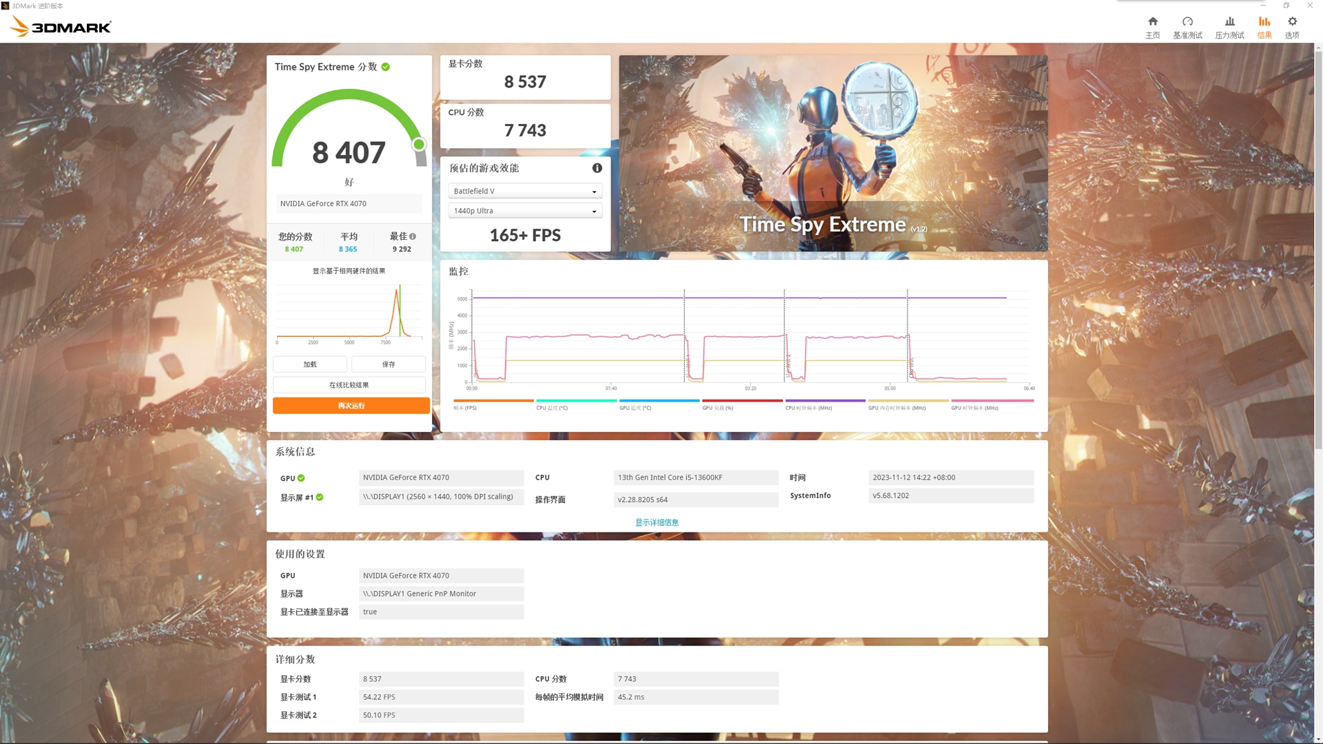
Task: Click the green validation check beside Time Spy Extreme
Action: coord(386,67)
